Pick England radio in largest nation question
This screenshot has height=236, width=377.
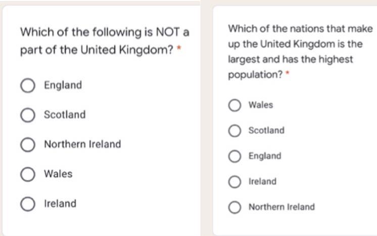[234, 156]
